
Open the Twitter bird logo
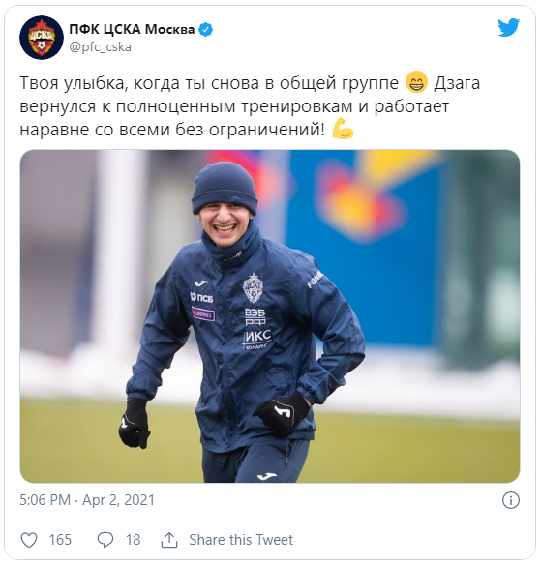pyautogui.click(x=508, y=28)
